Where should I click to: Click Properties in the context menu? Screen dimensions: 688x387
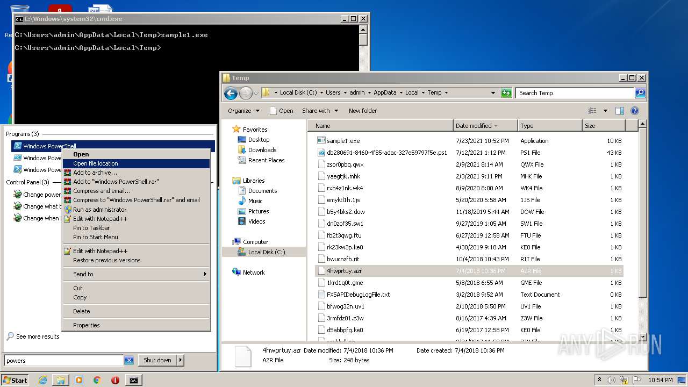pos(137,325)
